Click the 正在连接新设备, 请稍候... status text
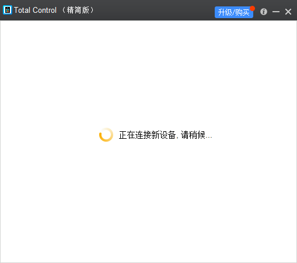 click(165, 135)
